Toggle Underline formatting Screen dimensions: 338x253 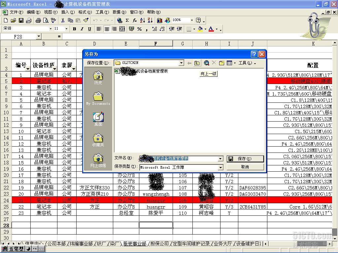coord(89,29)
